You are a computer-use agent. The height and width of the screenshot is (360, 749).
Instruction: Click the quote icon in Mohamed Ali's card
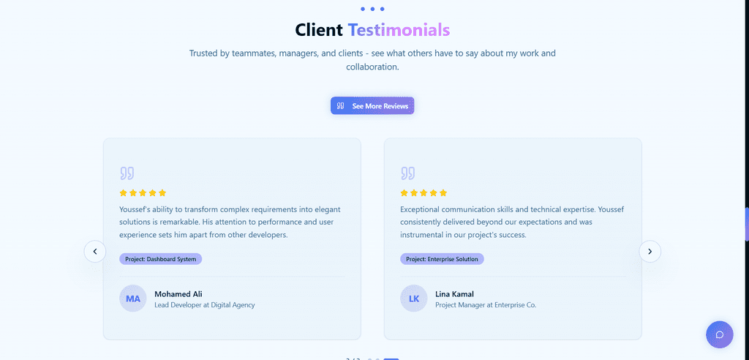[127, 173]
